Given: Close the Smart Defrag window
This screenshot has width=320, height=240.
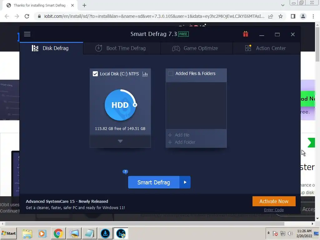Looking at the screenshot, I should click(x=292, y=34).
